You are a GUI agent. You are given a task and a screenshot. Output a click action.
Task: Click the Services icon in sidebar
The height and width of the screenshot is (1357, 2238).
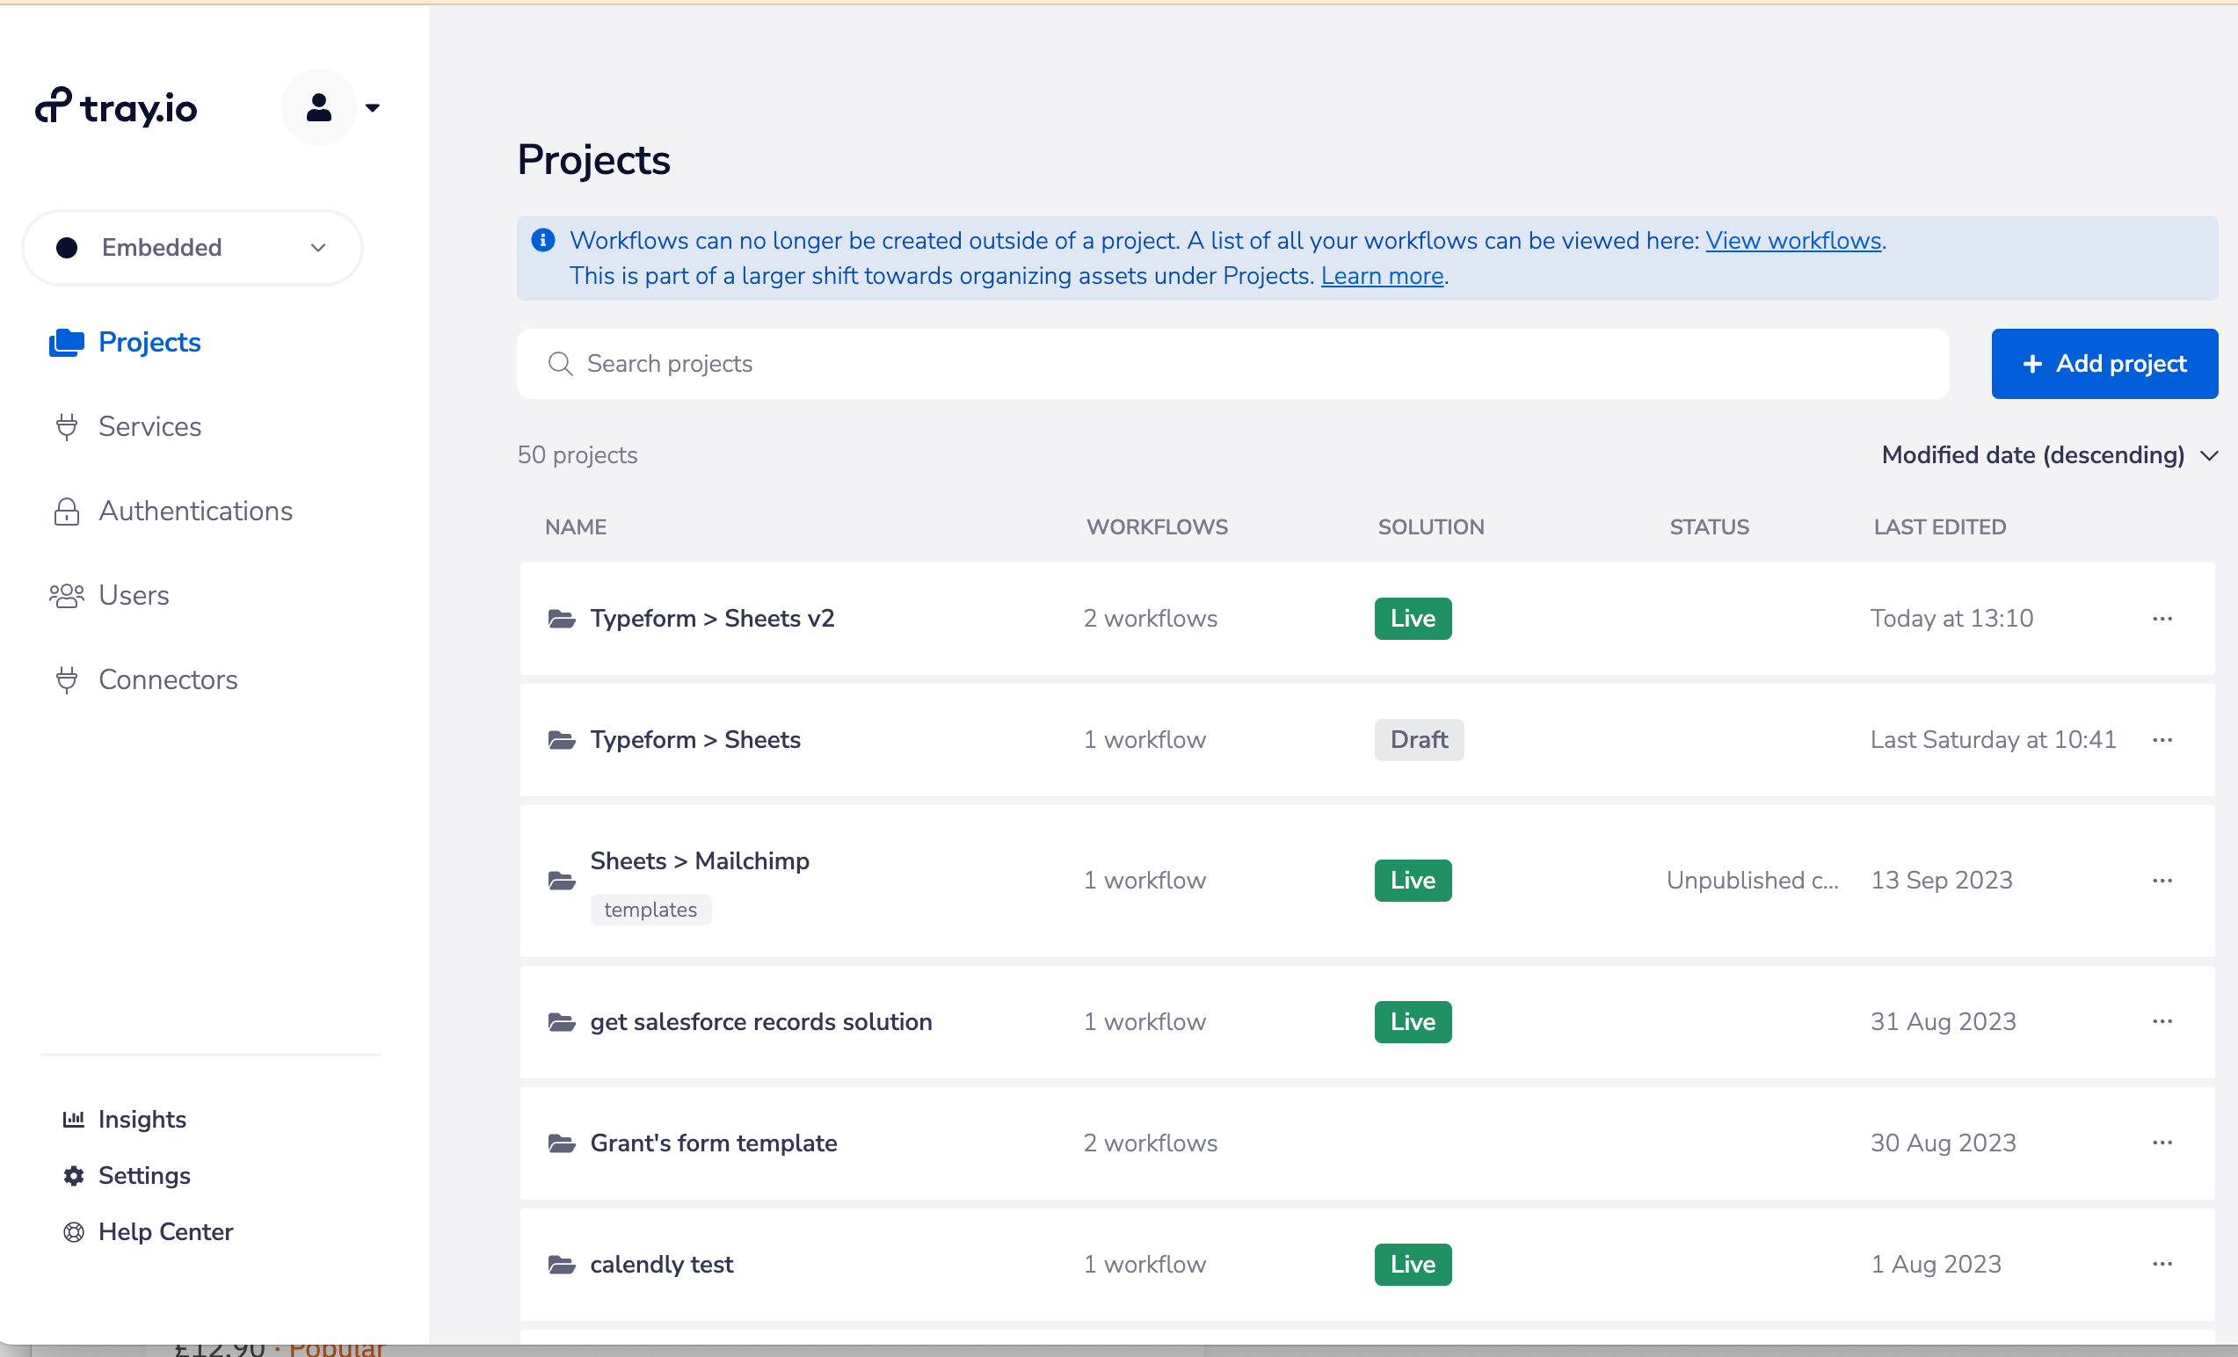67,425
